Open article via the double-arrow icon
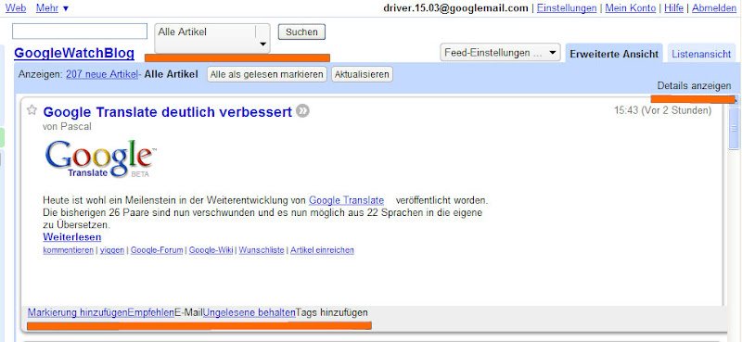Screen dimensions: 742x342 pyautogui.click(x=303, y=111)
